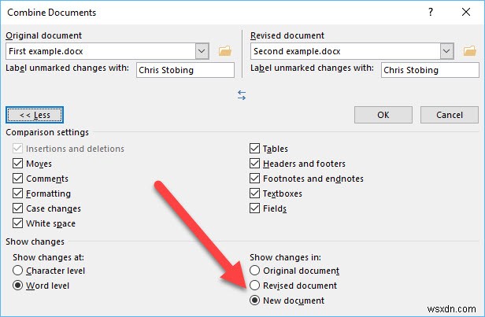
Task: Browse for original document folder icon
Action: (226, 51)
